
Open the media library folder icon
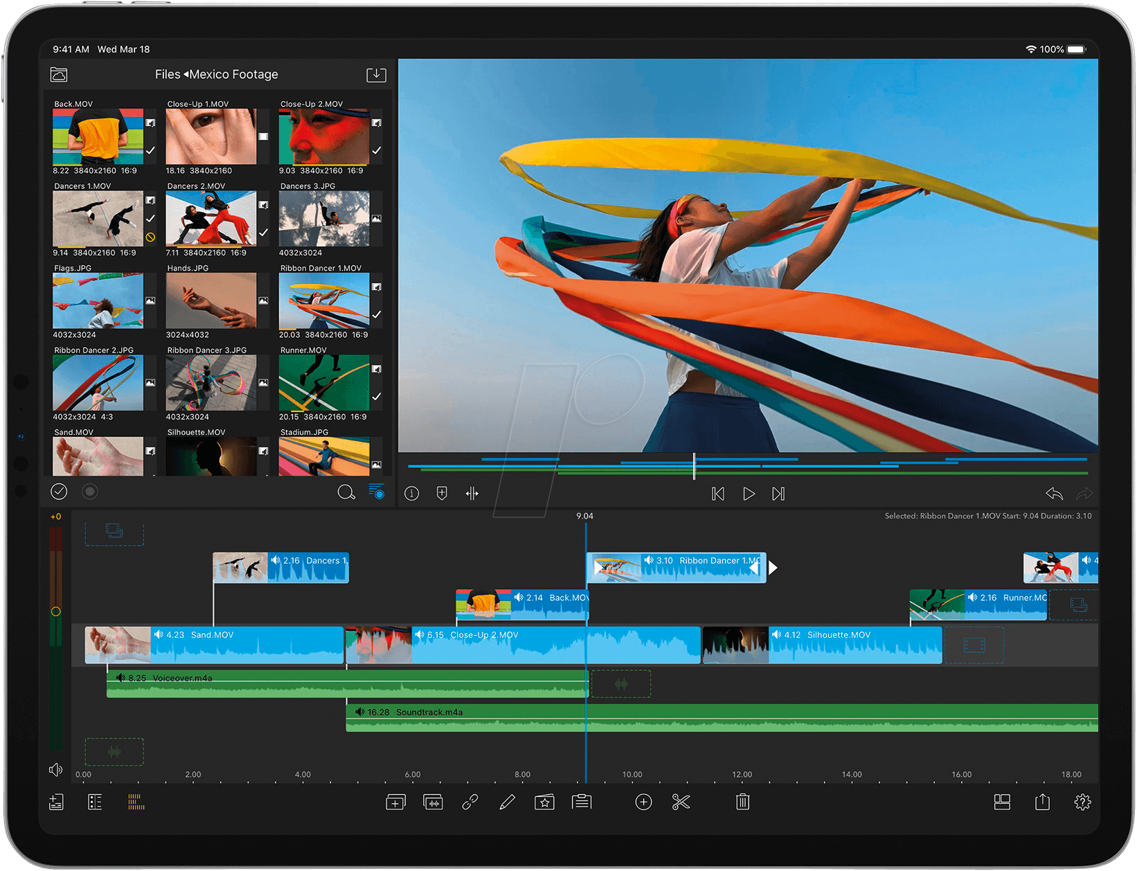(59, 74)
